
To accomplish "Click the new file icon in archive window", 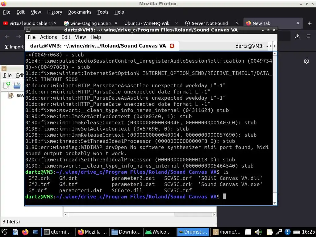I will pos(7,85).
